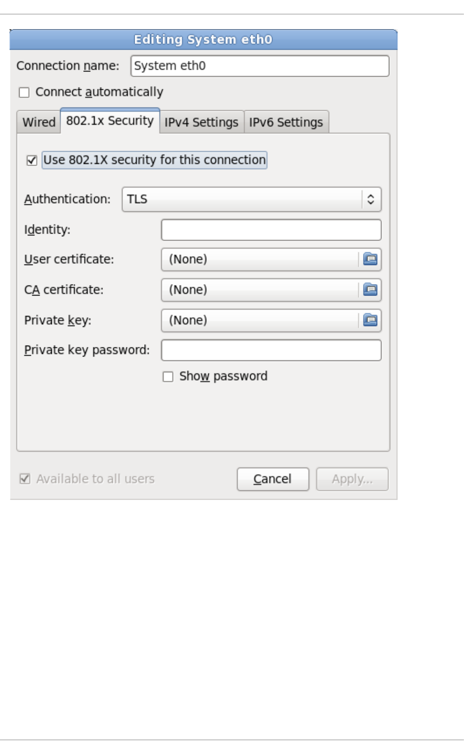Switch to the Wired tab

[39, 122]
